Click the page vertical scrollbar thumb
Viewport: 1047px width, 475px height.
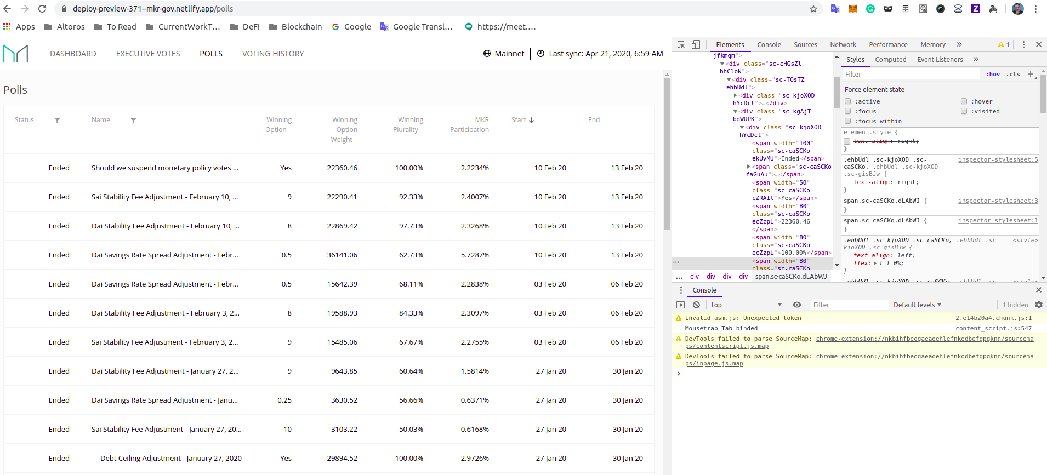[667, 153]
